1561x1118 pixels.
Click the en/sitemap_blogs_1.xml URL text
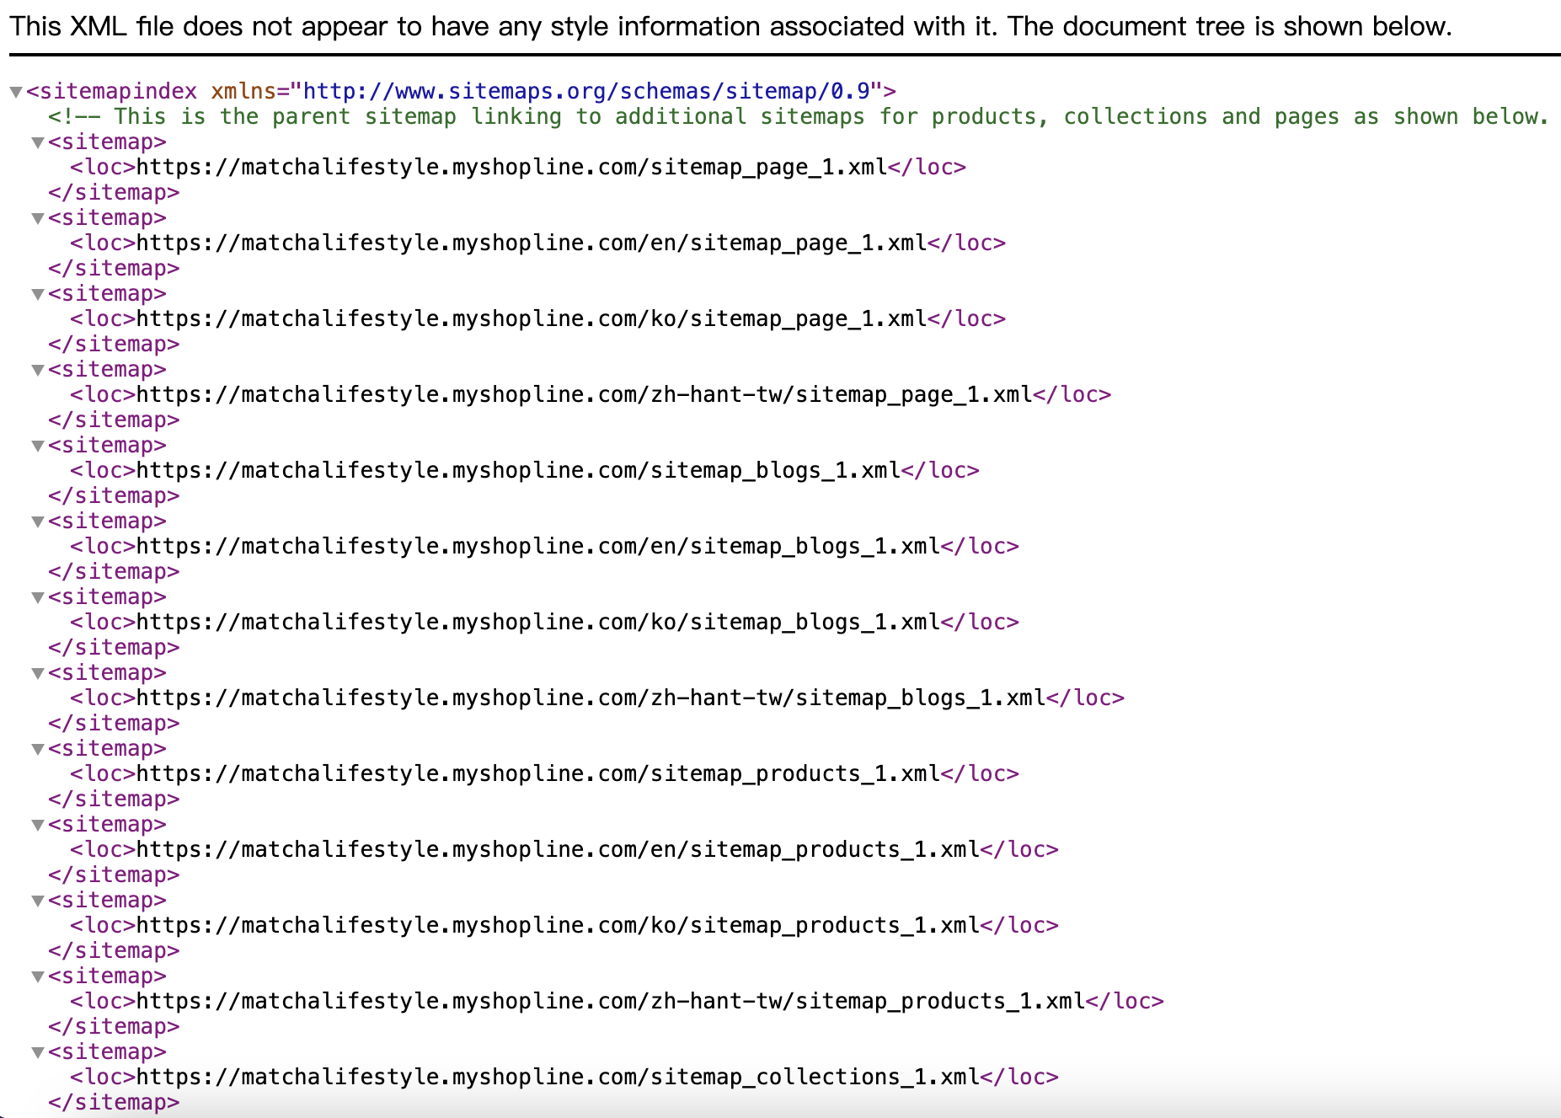[x=538, y=546]
